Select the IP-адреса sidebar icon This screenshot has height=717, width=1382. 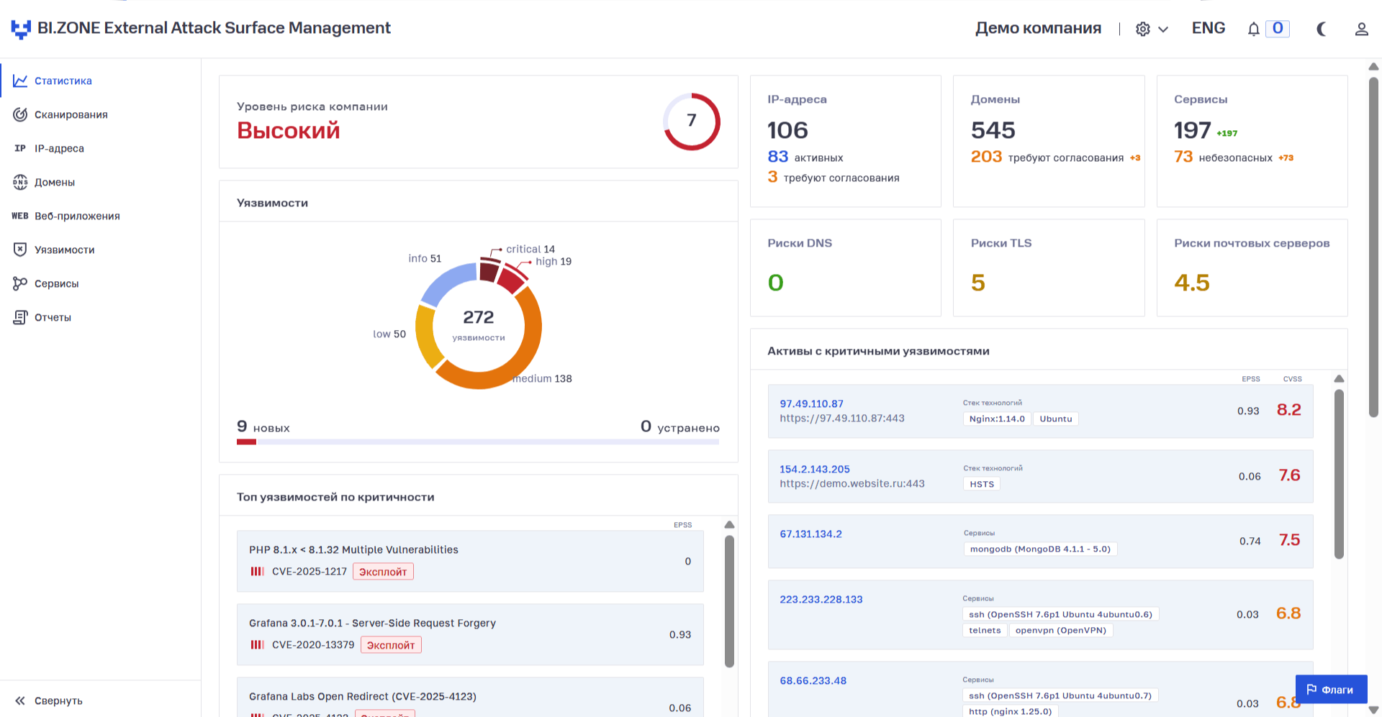click(x=19, y=148)
